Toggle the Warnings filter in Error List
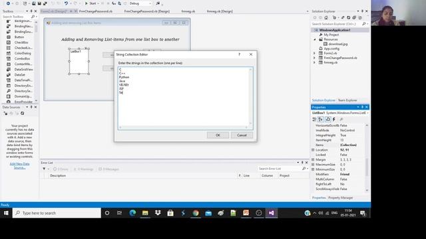 pos(84,169)
